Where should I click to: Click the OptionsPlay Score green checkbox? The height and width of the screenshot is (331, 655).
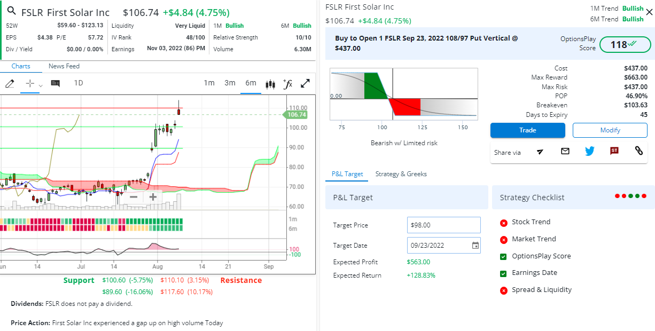tap(503, 257)
